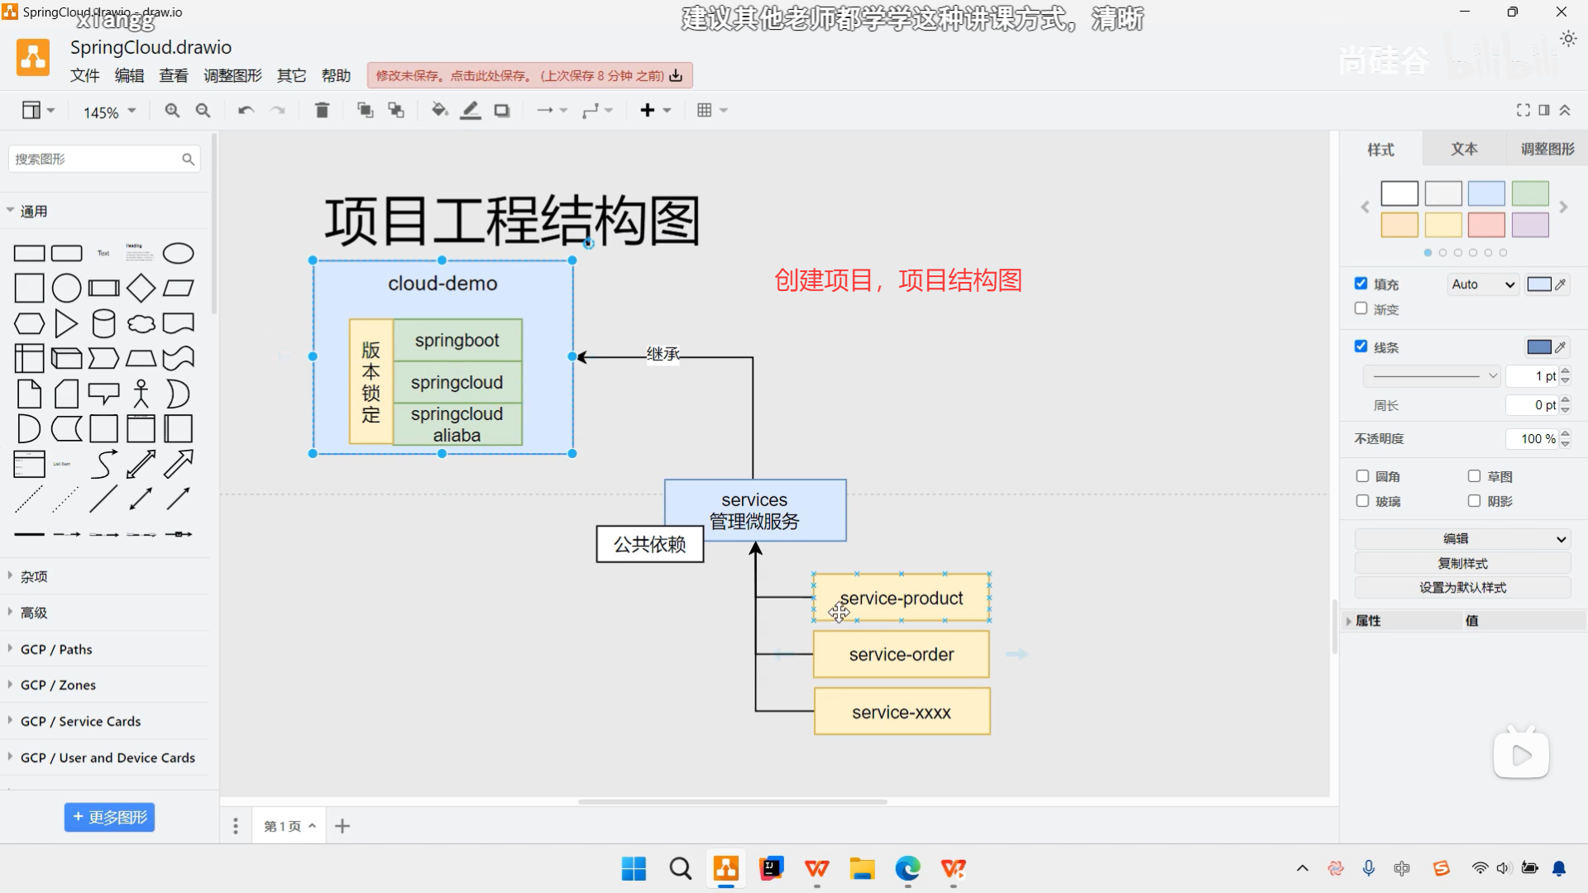The width and height of the screenshot is (1588, 893).
Task: Click the Fullscreen icon above the Style panel
Action: (x=1523, y=109)
